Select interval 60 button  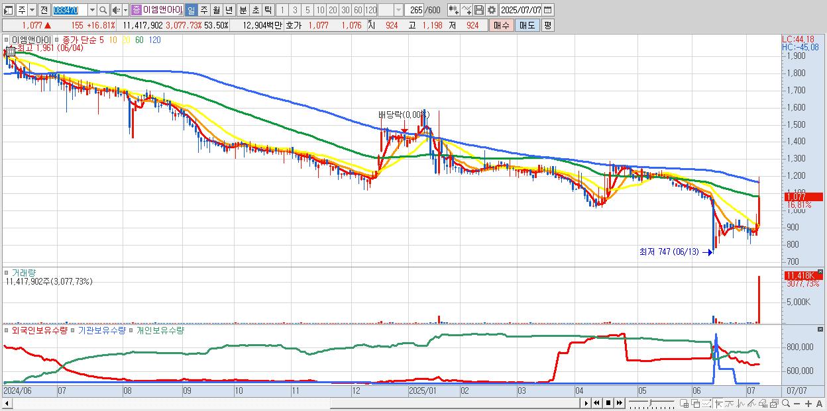tap(358, 10)
